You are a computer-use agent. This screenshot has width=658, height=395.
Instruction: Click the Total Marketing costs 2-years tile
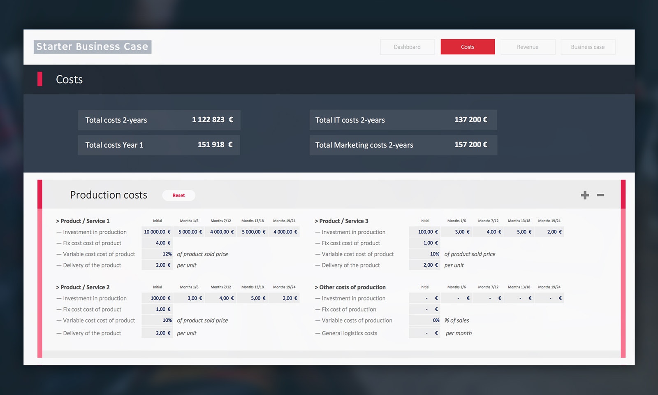[x=403, y=145]
